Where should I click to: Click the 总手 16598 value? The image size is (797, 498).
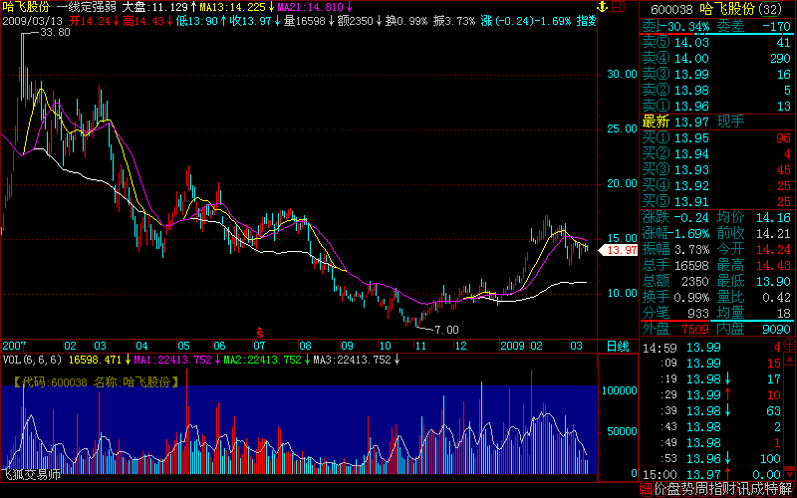click(691, 265)
